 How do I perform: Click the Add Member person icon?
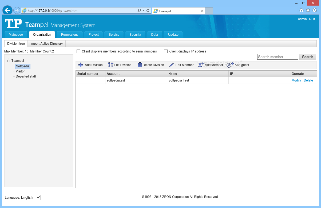point(201,65)
